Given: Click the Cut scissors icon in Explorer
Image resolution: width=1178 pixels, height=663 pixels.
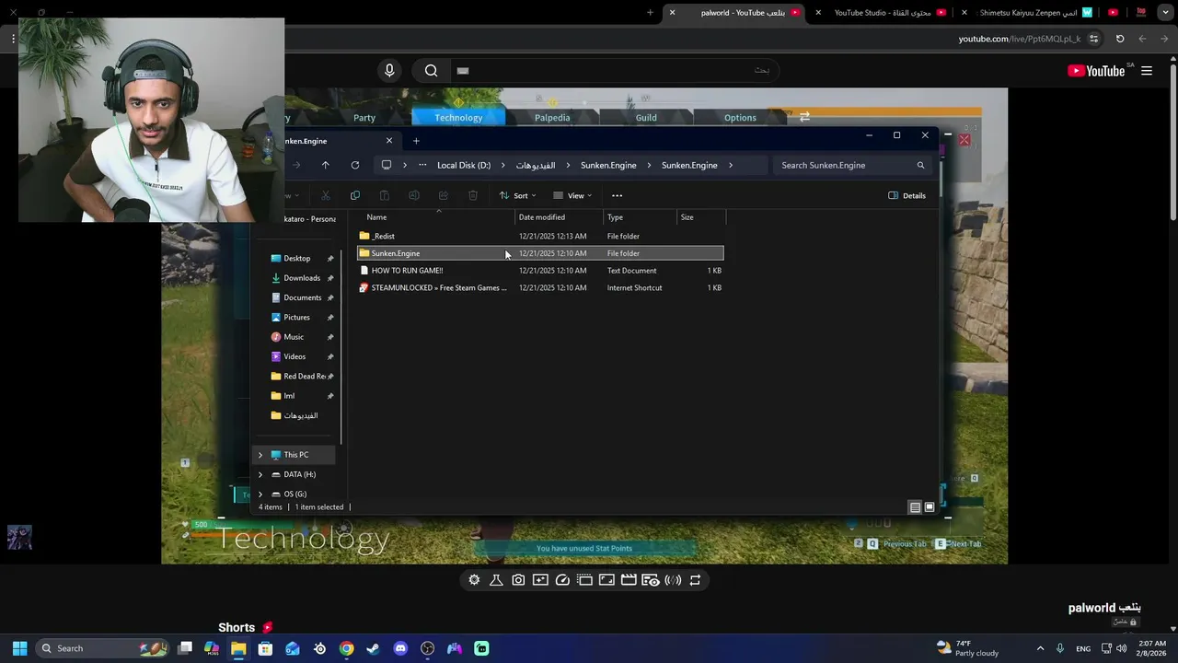Looking at the screenshot, I should [x=326, y=195].
